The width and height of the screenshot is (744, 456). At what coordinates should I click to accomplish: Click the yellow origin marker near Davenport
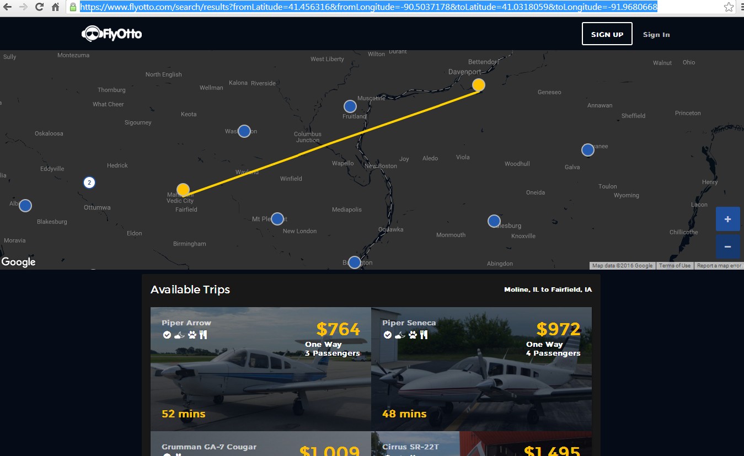point(479,85)
